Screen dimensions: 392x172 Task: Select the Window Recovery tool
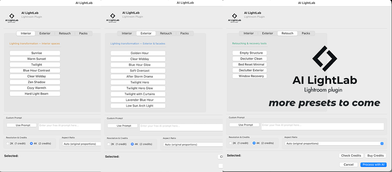(250, 76)
